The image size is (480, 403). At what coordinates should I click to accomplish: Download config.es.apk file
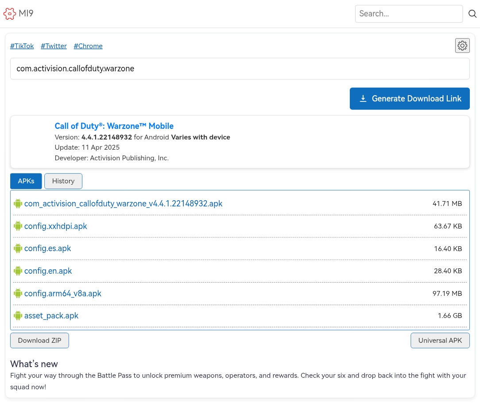[x=48, y=248]
